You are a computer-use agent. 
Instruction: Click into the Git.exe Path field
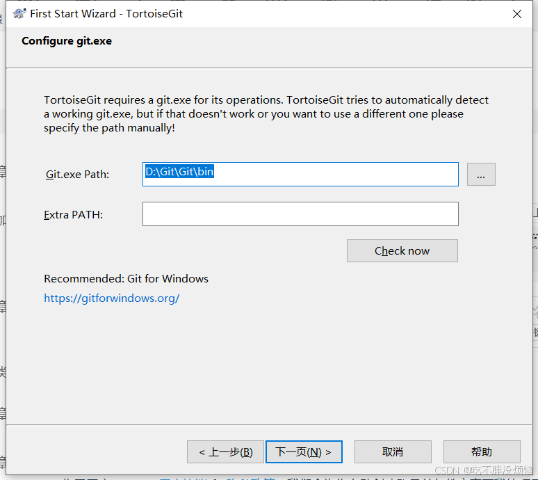click(300, 174)
